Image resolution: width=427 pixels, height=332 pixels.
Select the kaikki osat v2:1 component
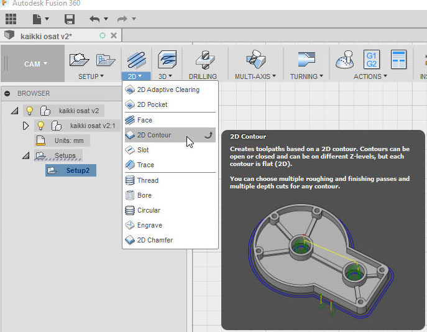93,126
